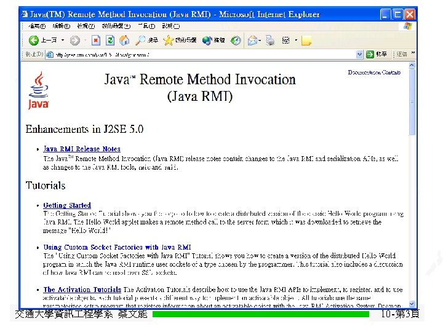Image resolution: width=443 pixels, height=332 pixels.
Task: Click the page icon in address bar
Action: tap(50, 55)
